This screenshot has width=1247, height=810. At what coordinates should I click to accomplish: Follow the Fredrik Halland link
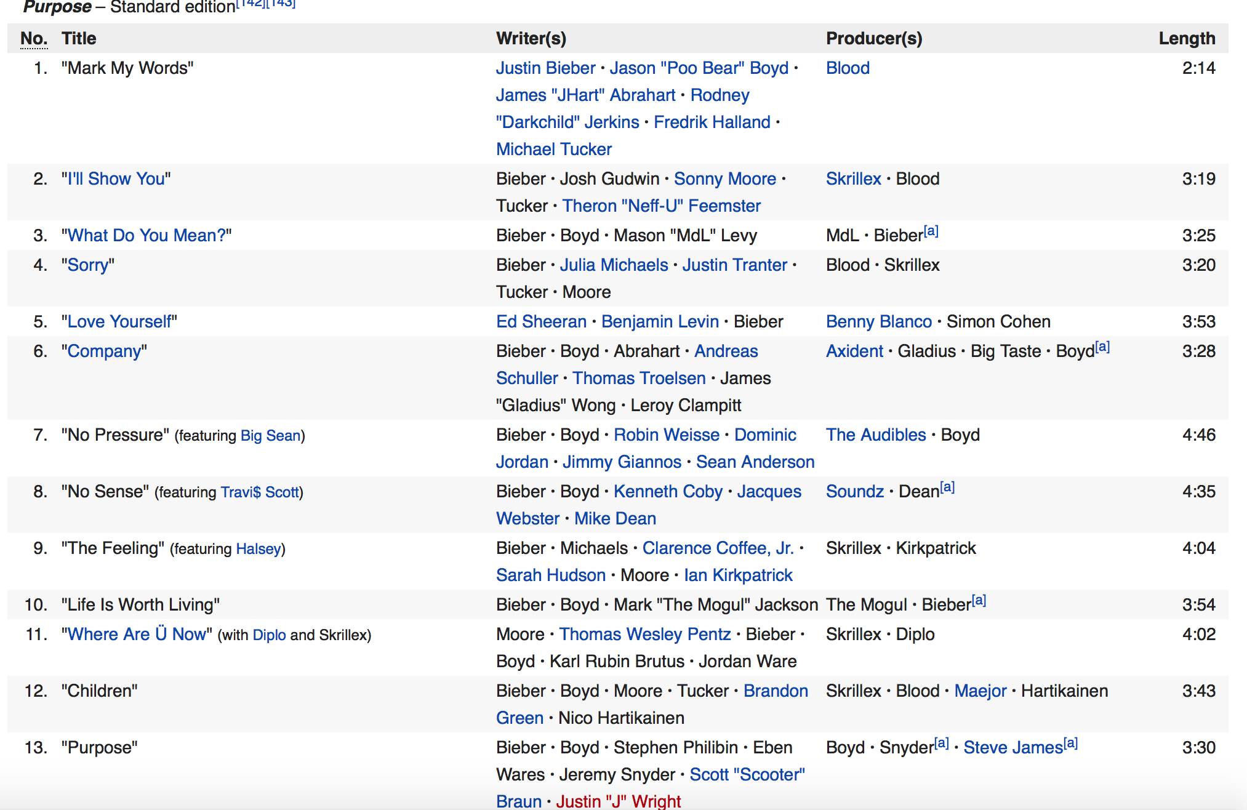712,122
